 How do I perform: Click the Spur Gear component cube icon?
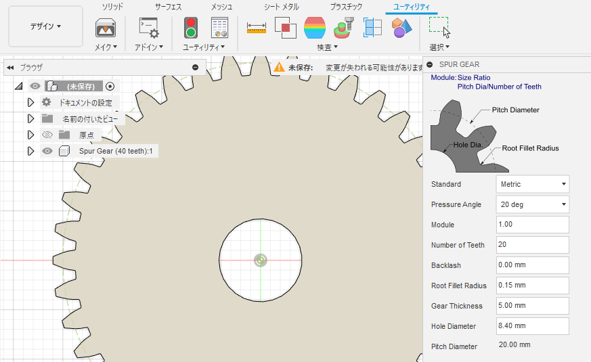pos(64,151)
